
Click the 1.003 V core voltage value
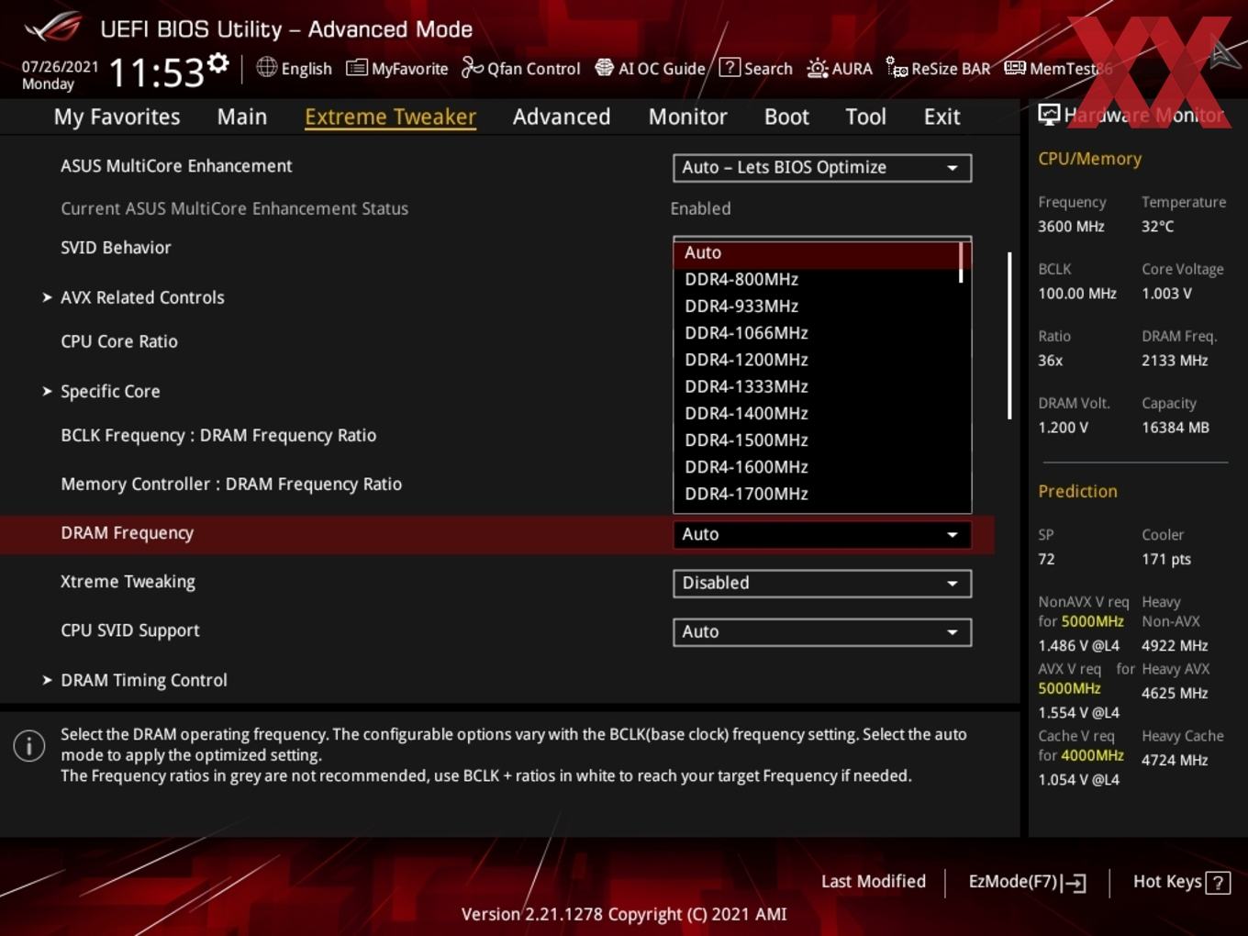(x=1166, y=294)
